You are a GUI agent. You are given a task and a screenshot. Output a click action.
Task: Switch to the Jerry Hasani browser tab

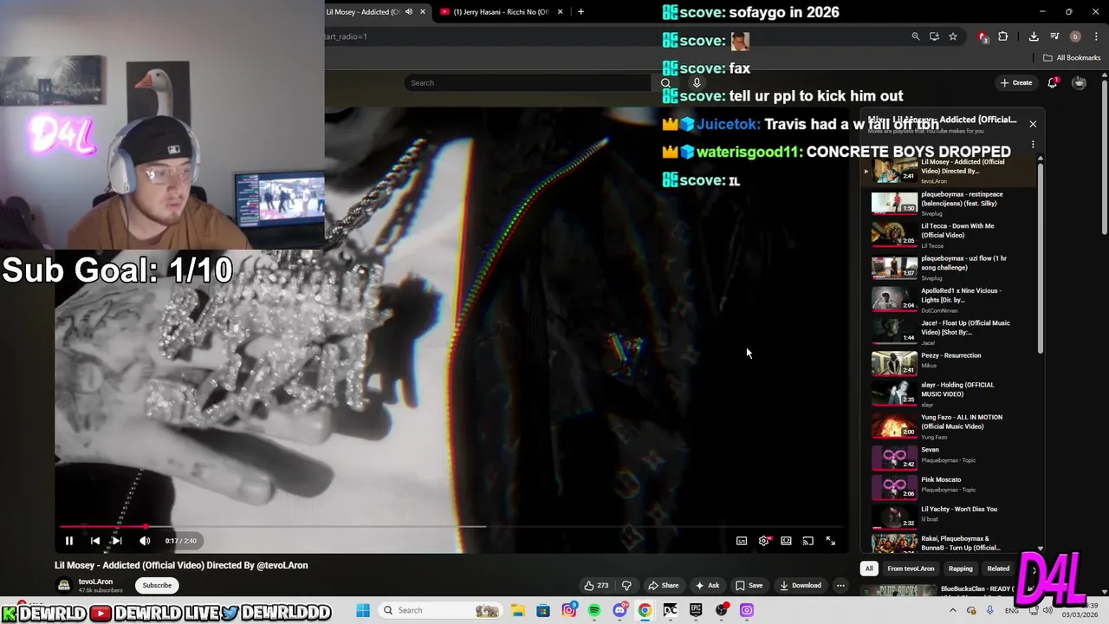498,12
